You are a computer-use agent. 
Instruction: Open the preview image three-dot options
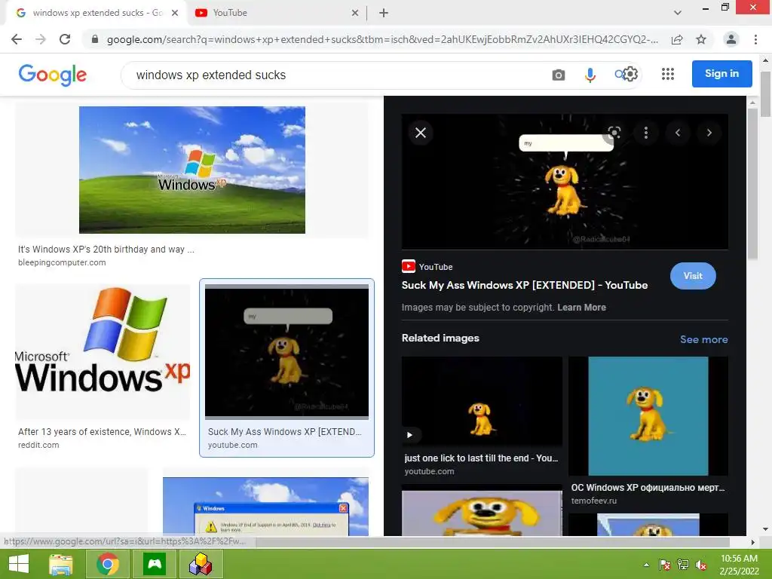[646, 133]
